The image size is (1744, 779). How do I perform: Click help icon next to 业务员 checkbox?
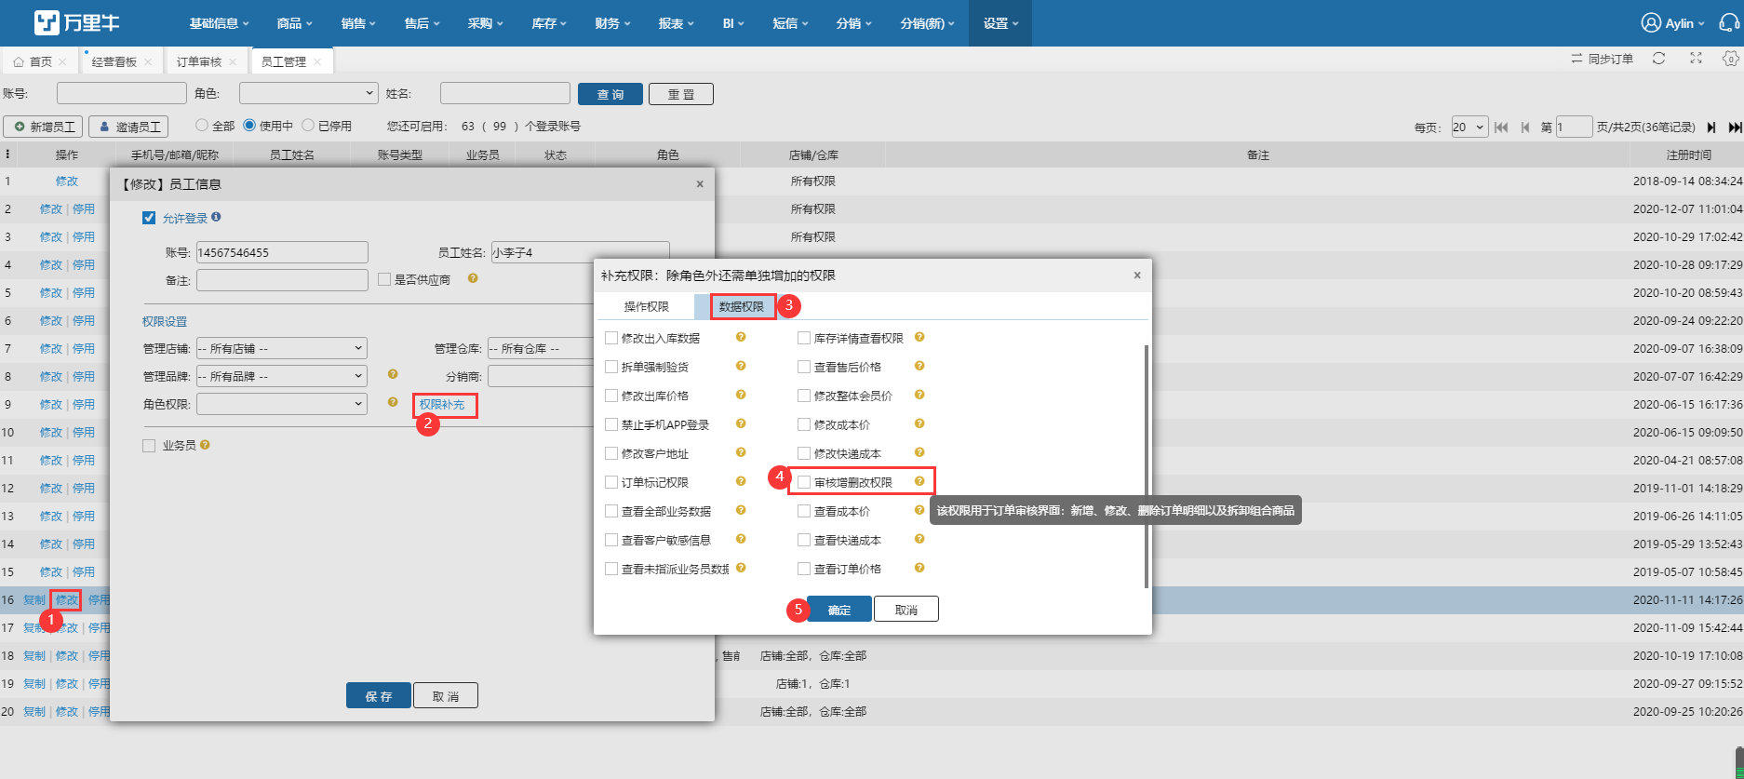click(205, 445)
